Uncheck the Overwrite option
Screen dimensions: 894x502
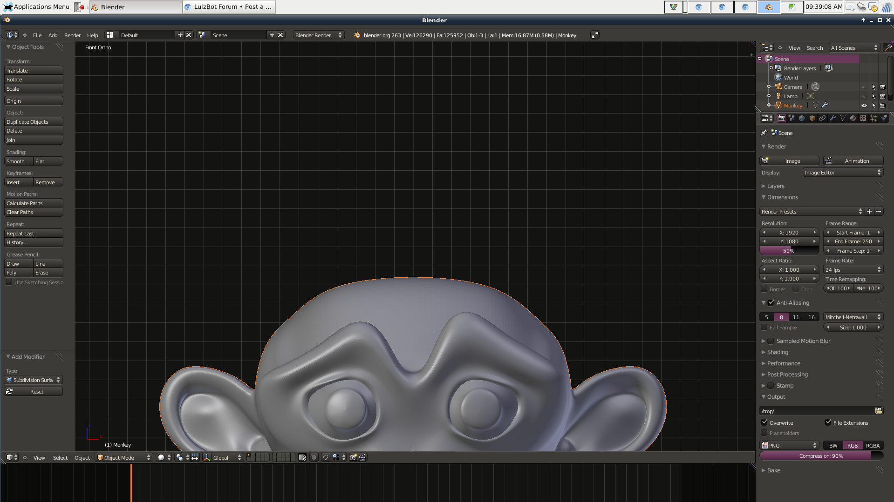click(x=764, y=422)
